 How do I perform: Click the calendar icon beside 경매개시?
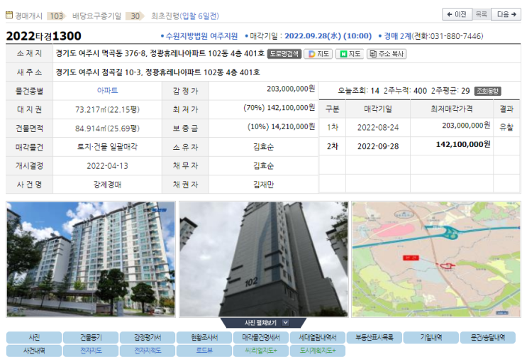(x=9, y=15)
